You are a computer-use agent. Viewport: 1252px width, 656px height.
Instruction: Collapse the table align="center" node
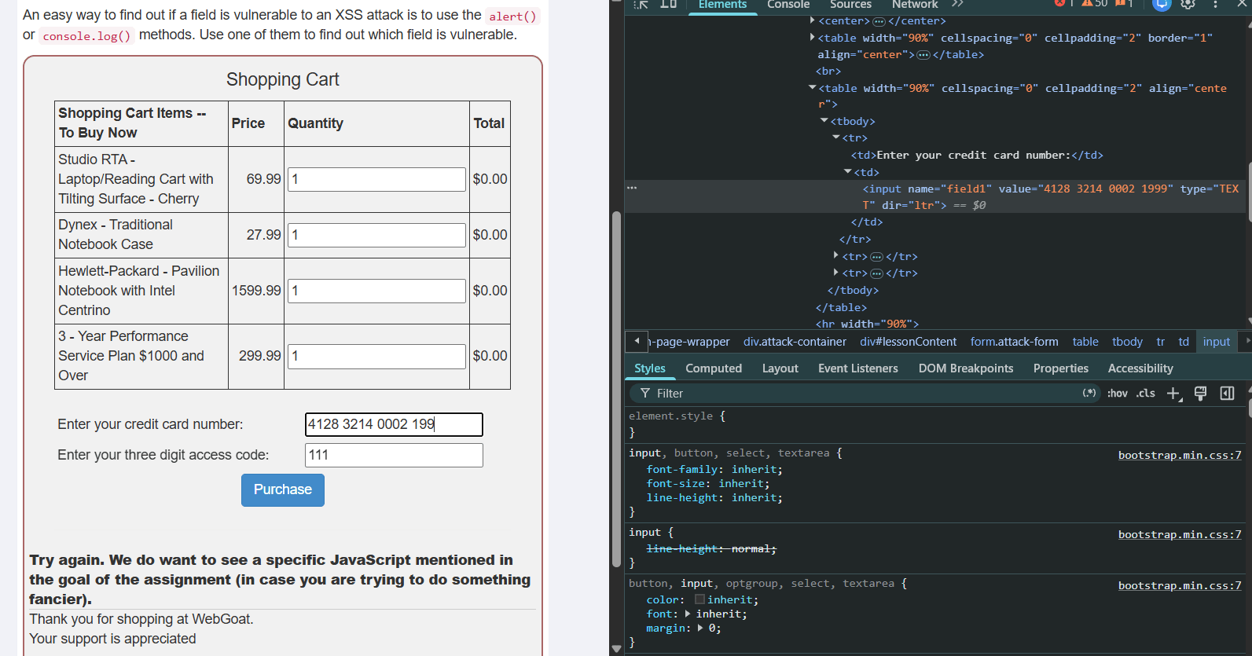click(x=813, y=87)
